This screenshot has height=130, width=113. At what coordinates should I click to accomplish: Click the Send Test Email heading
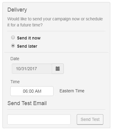pos(27,103)
